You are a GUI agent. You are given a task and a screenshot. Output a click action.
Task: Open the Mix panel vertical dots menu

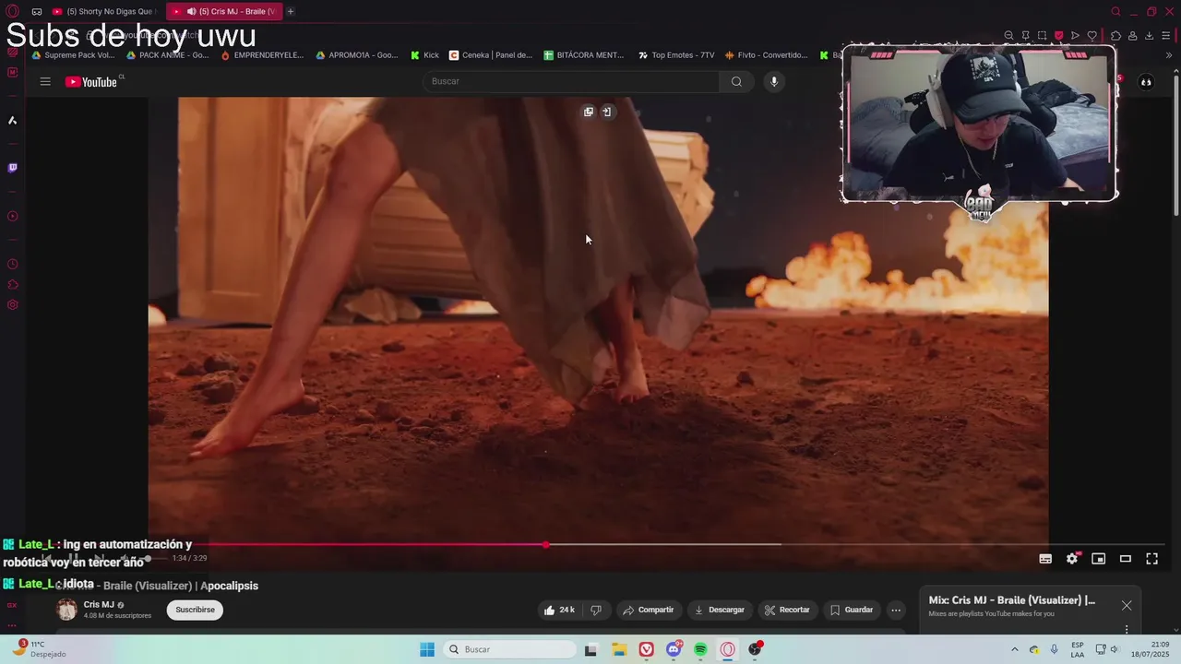(x=1127, y=629)
